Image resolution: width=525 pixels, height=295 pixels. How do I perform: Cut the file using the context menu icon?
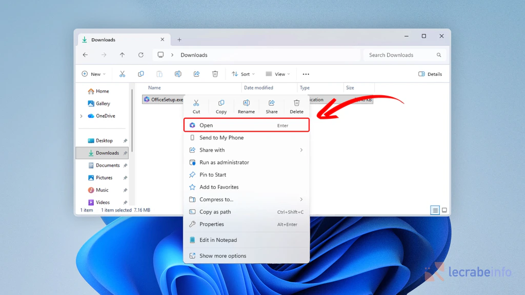tap(196, 106)
